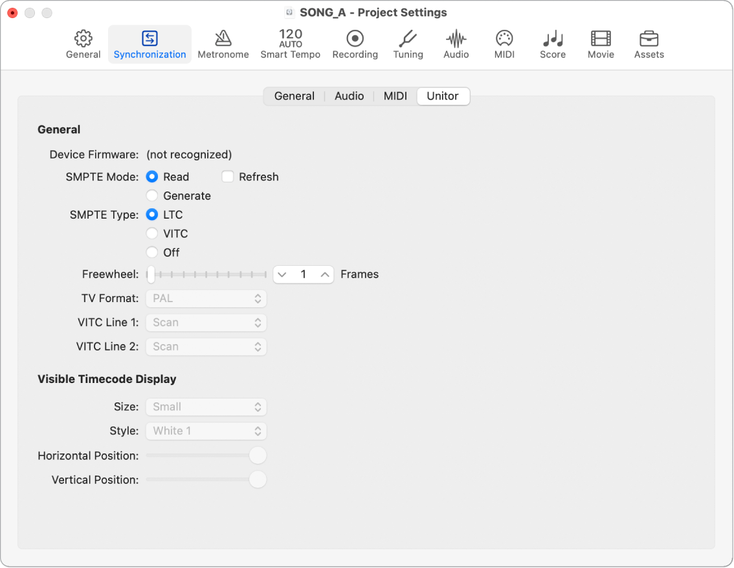Open Movie project settings
Image resolution: width=734 pixels, height=568 pixels.
pyautogui.click(x=601, y=43)
